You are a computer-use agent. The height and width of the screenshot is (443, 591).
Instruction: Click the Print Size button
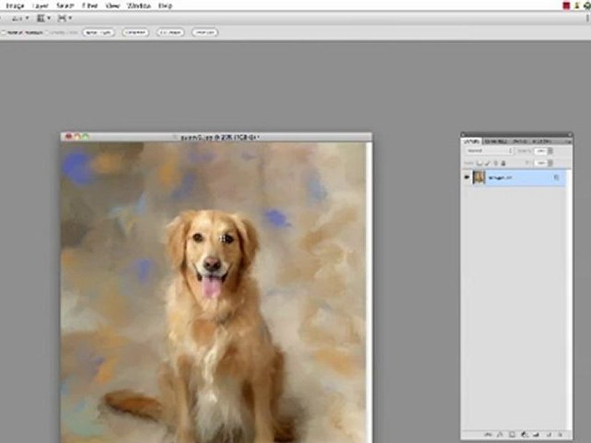(205, 33)
